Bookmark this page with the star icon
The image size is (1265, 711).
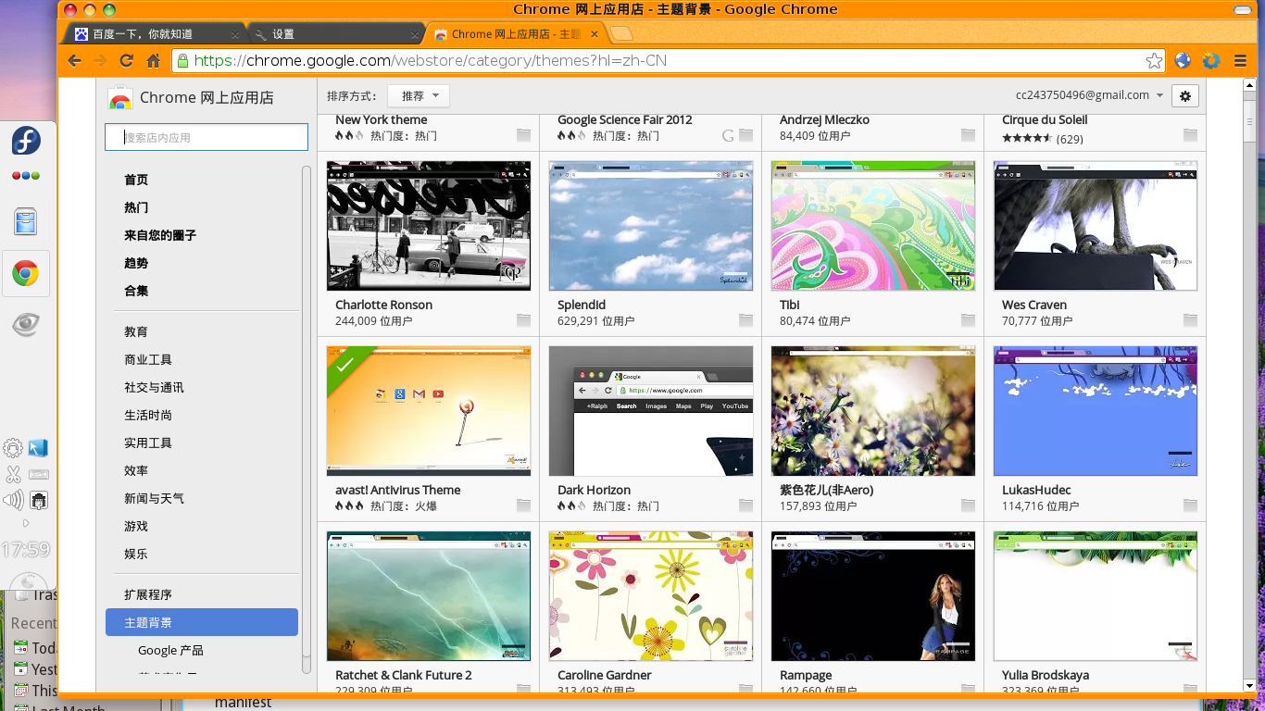click(x=1154, y=61)
